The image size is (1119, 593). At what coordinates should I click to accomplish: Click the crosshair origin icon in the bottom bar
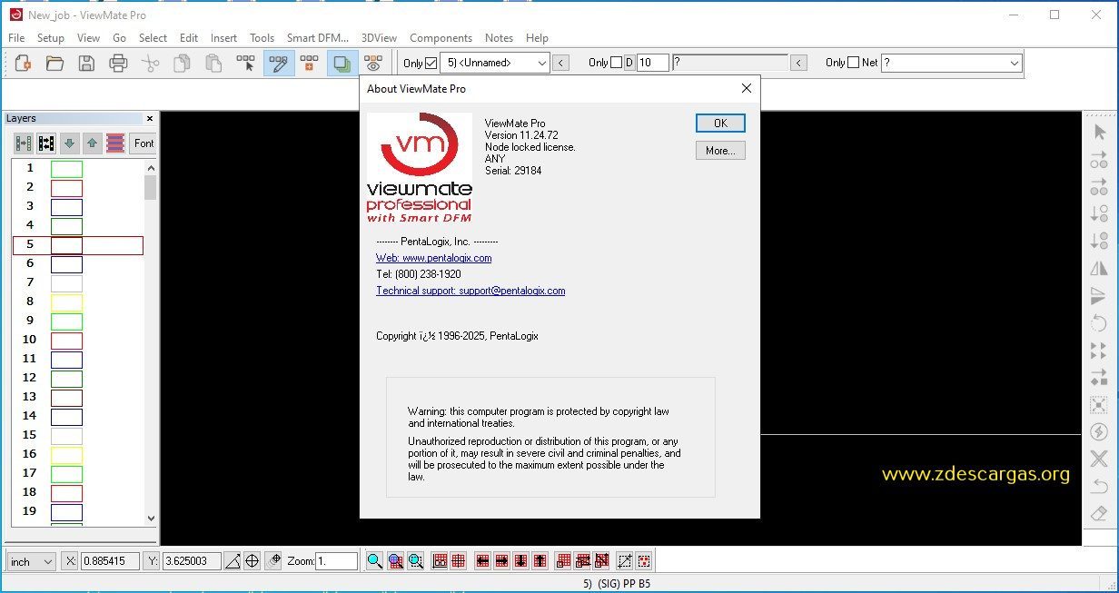(x=253, y=560)
